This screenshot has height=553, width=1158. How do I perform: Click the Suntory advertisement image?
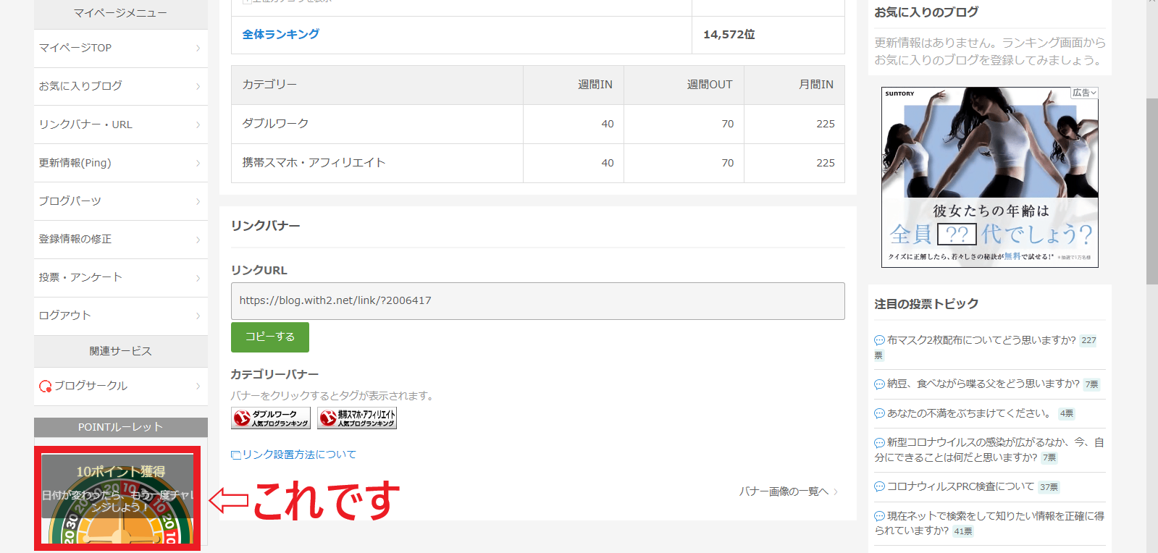[989, 177]
